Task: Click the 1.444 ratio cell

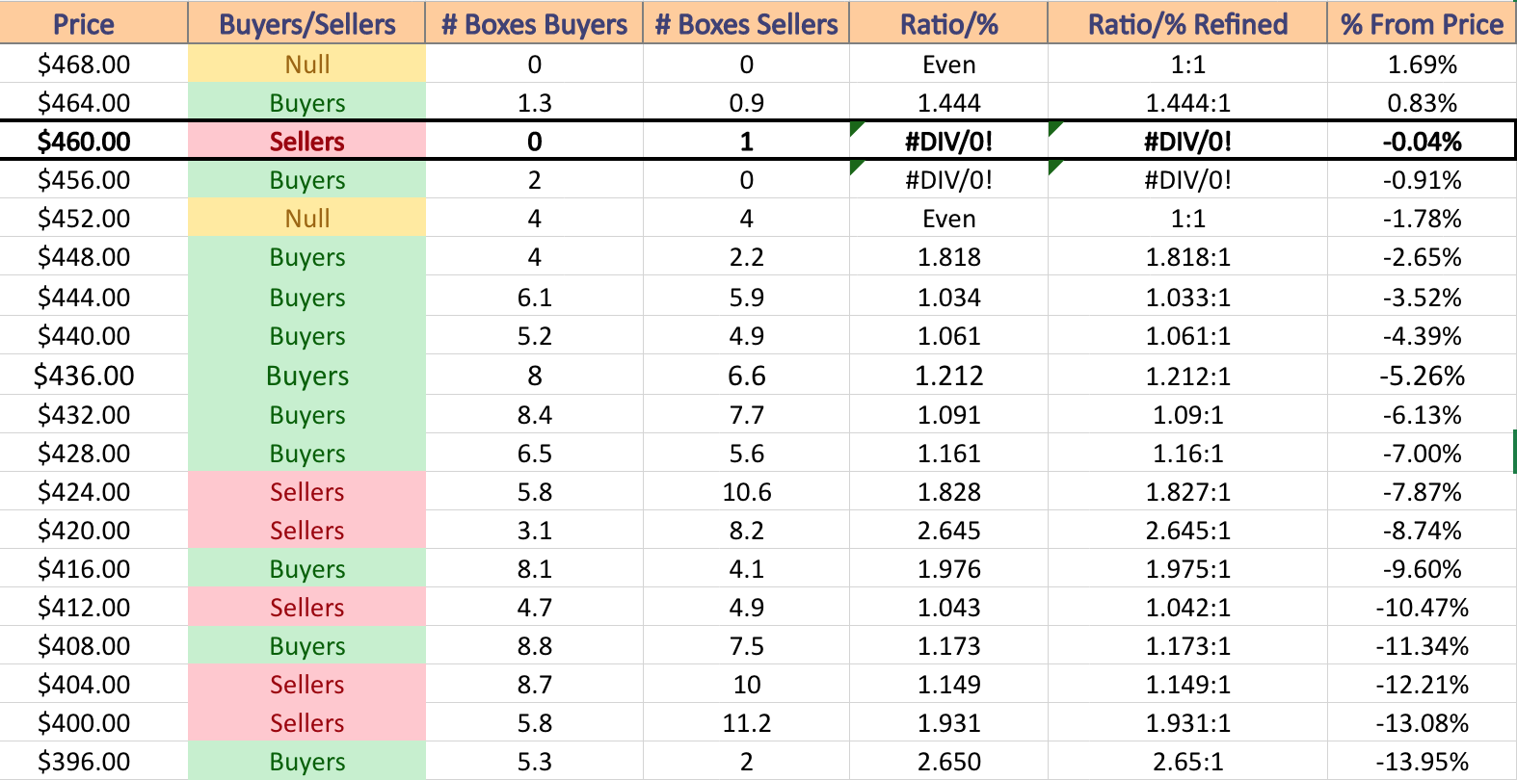Action: click(x=948, y=102)
